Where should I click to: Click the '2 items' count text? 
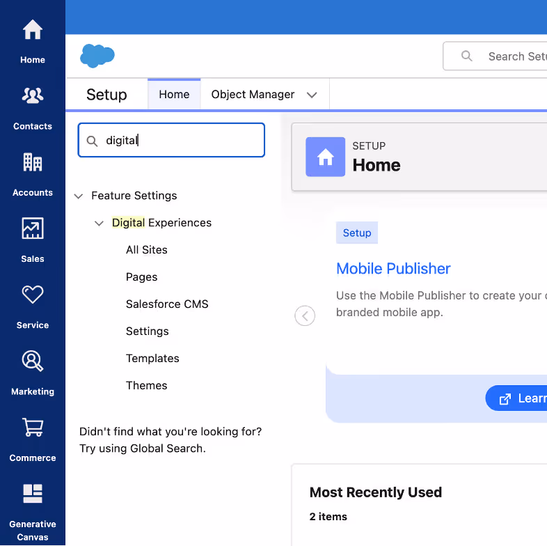[328, 517]
